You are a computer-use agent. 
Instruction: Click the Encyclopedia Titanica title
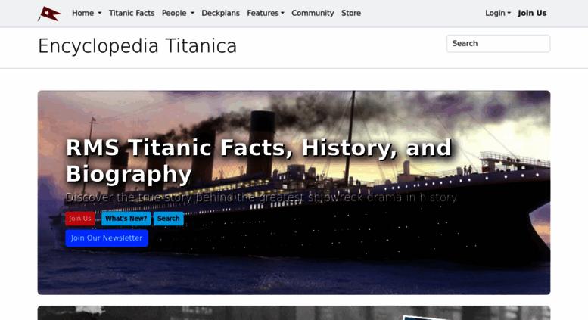coord(137,46)
